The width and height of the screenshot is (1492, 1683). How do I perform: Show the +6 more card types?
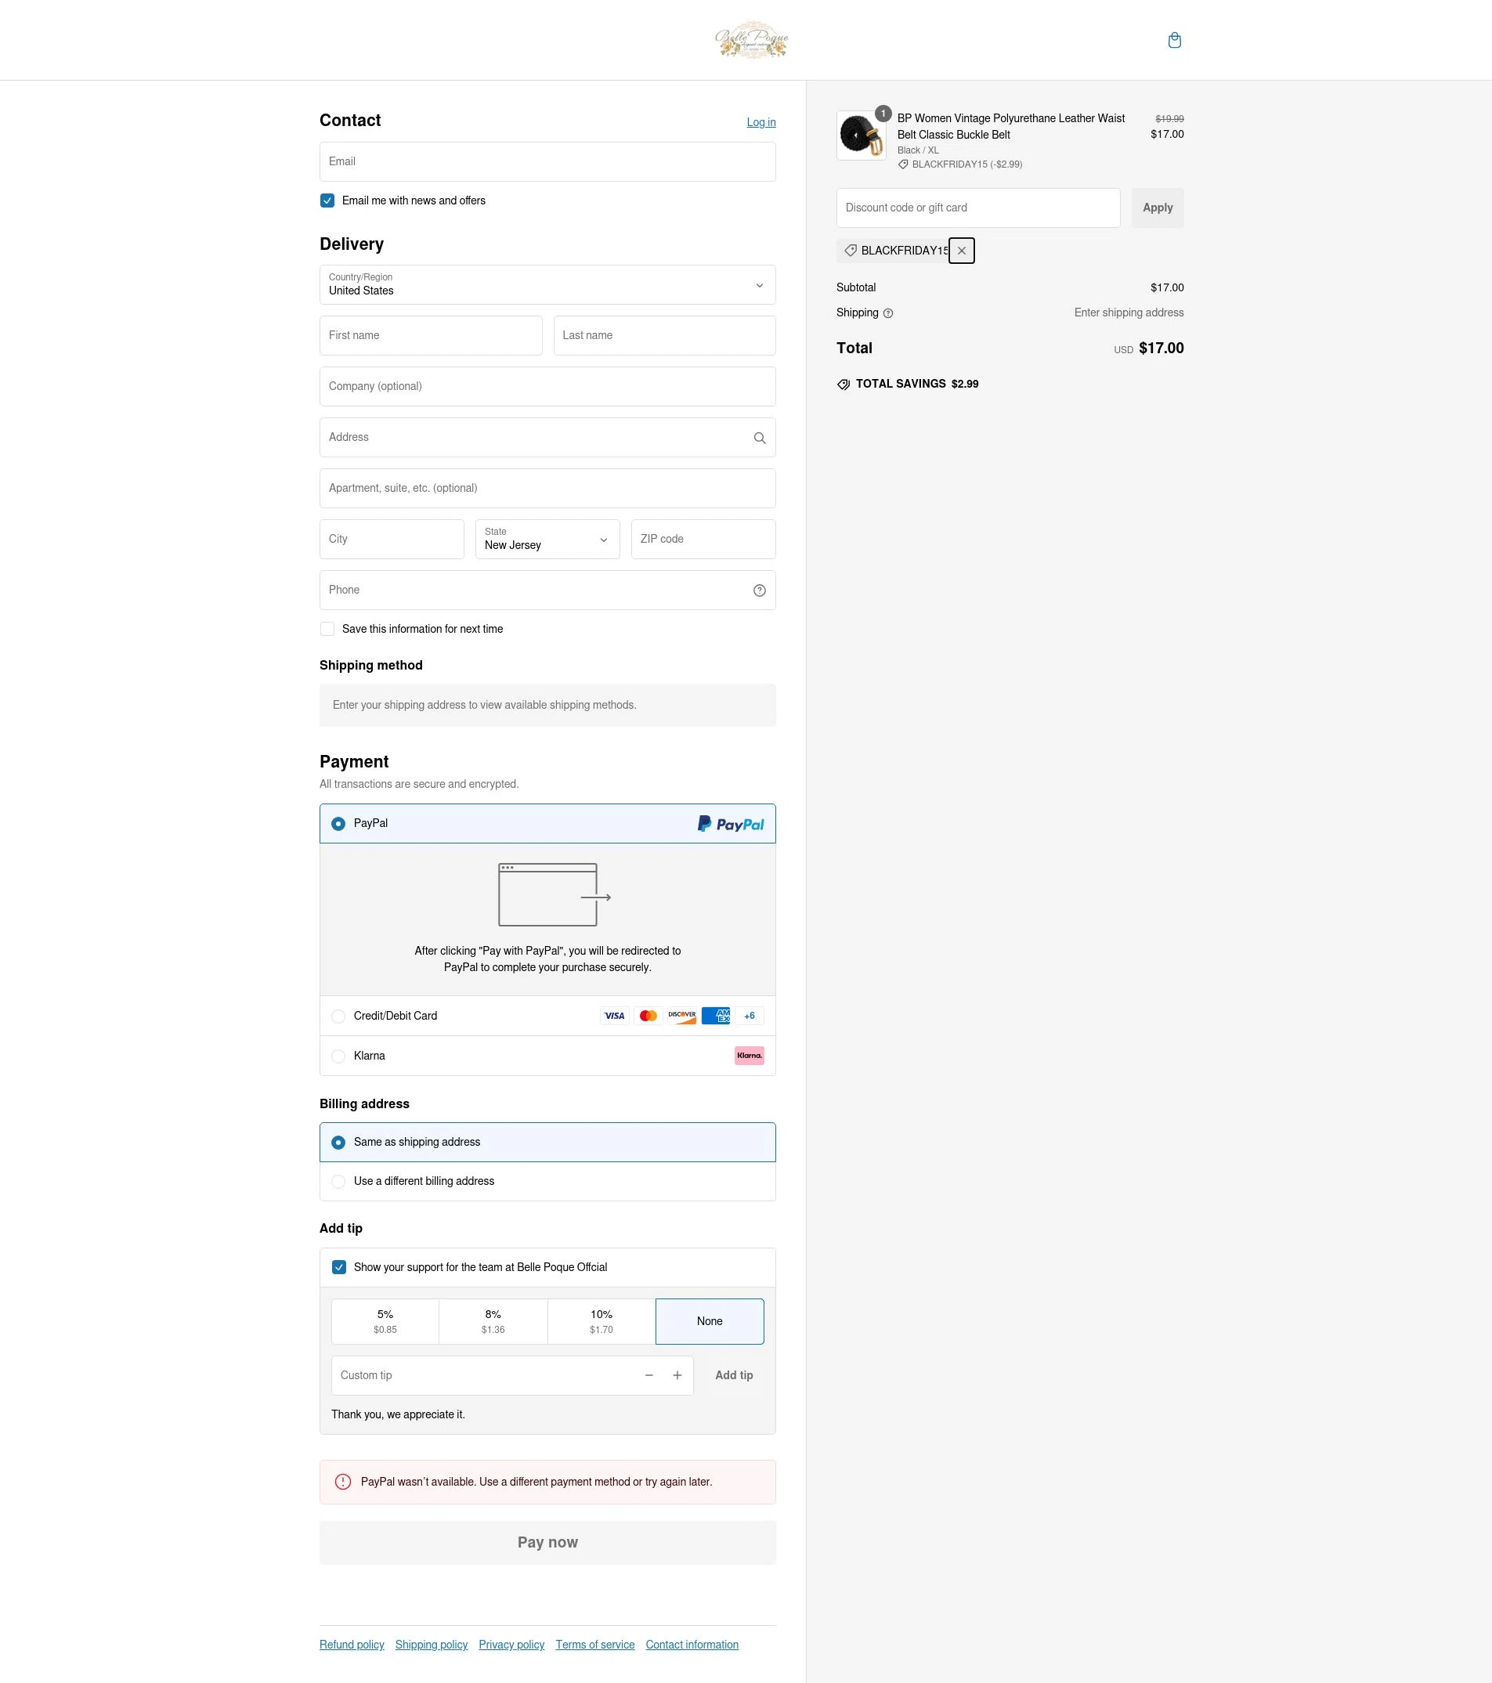(x=750, y=1016)
